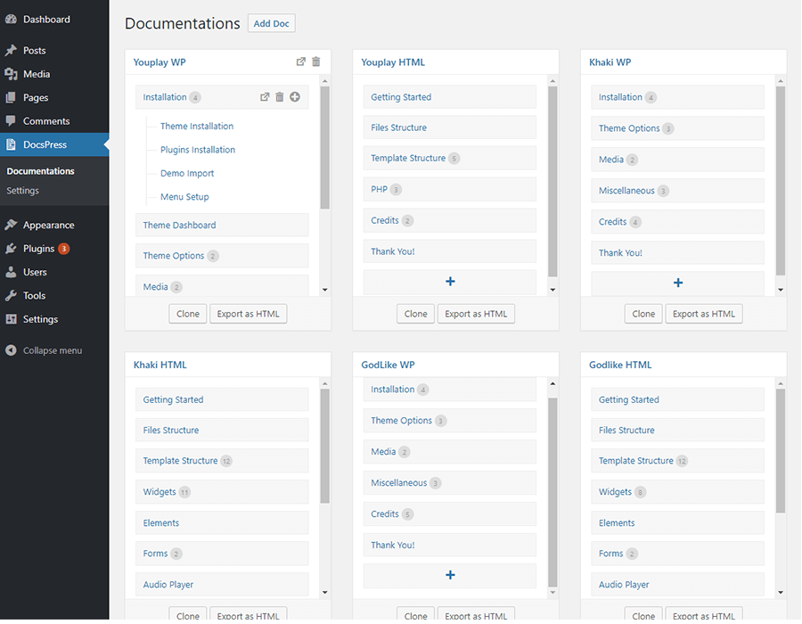
Task: Click DocsPress document icon in sidebar
Action: 11,144
